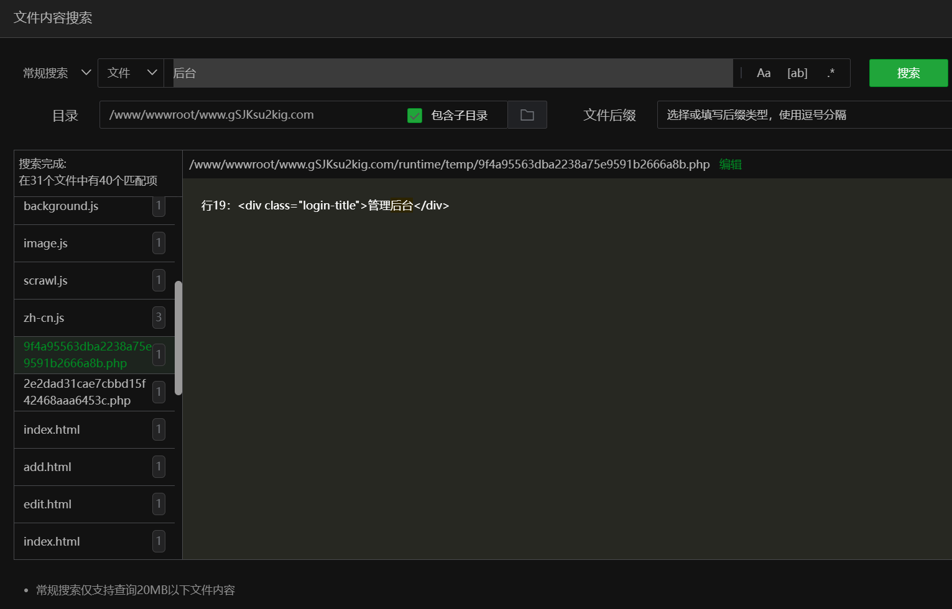
Task: Enable regex .* search option
Action: pos(831,73)
